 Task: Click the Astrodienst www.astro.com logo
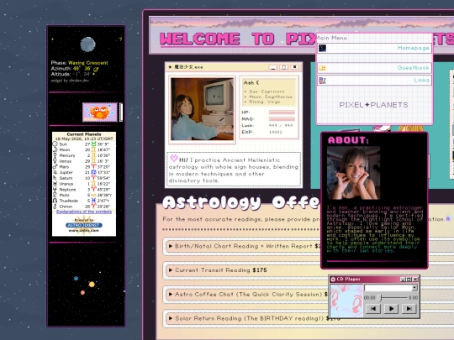coord(84,225)
